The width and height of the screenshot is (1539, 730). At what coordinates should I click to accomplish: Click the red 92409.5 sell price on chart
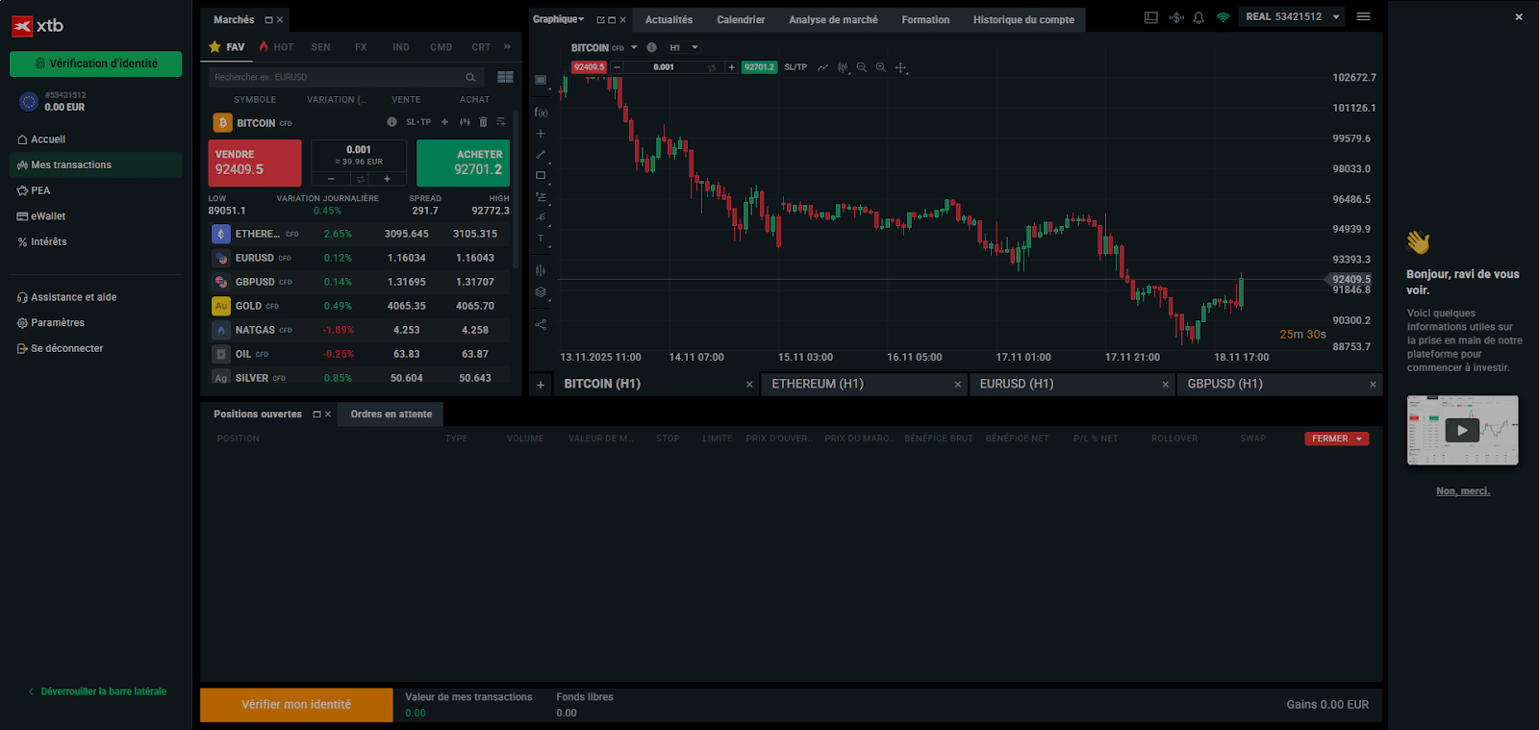(x=589, y=67)
